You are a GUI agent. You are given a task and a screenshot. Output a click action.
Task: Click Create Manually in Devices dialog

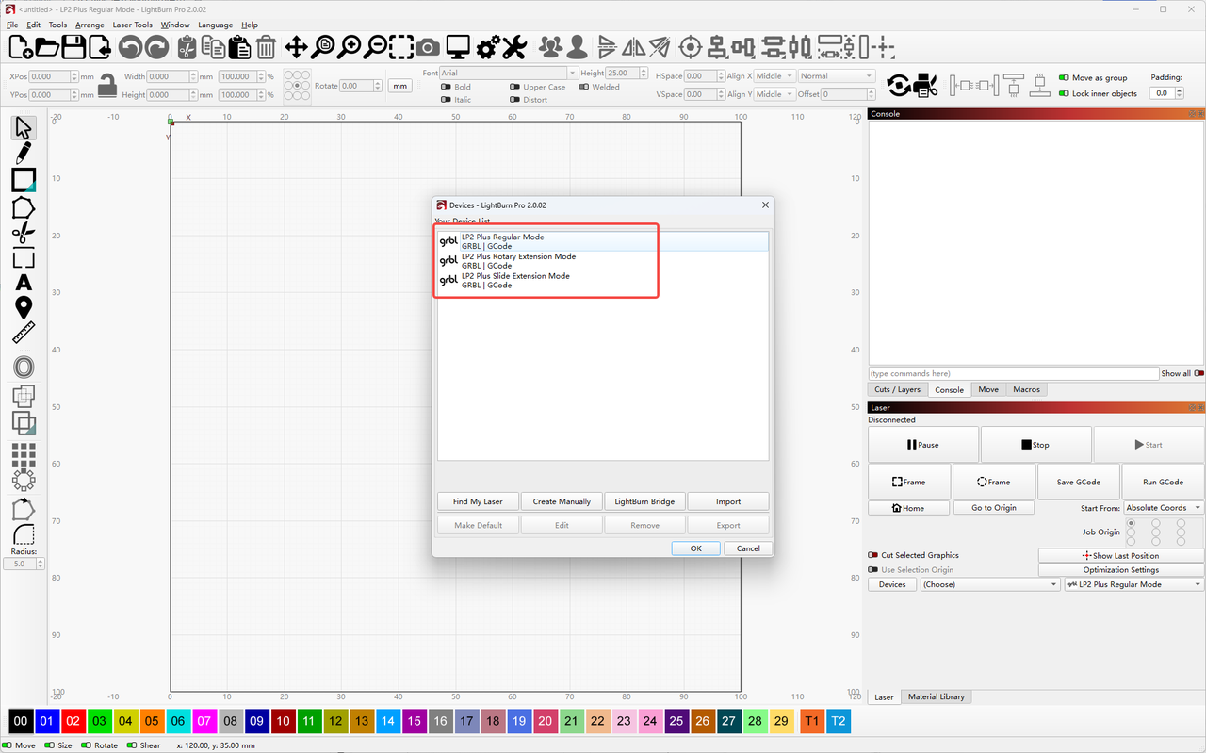tap(562, 501)
